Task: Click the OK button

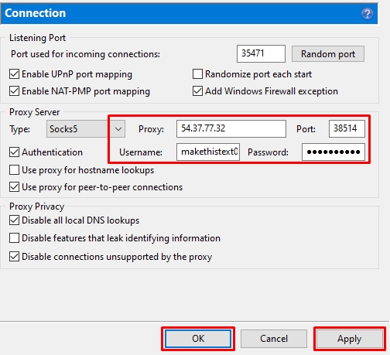Action: pyautogui.click(x=198, y=339)
